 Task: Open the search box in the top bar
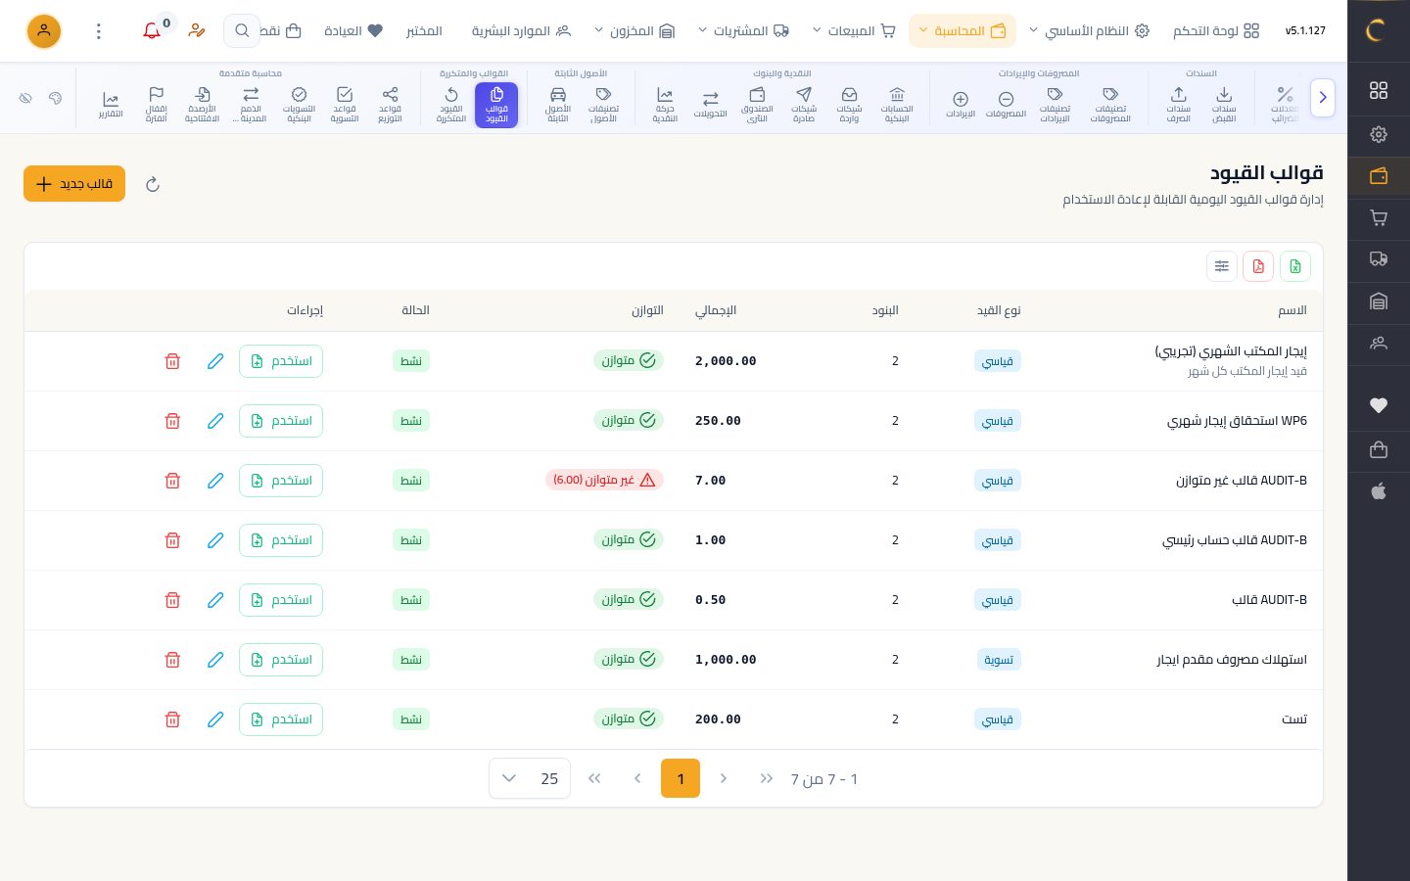242,31
